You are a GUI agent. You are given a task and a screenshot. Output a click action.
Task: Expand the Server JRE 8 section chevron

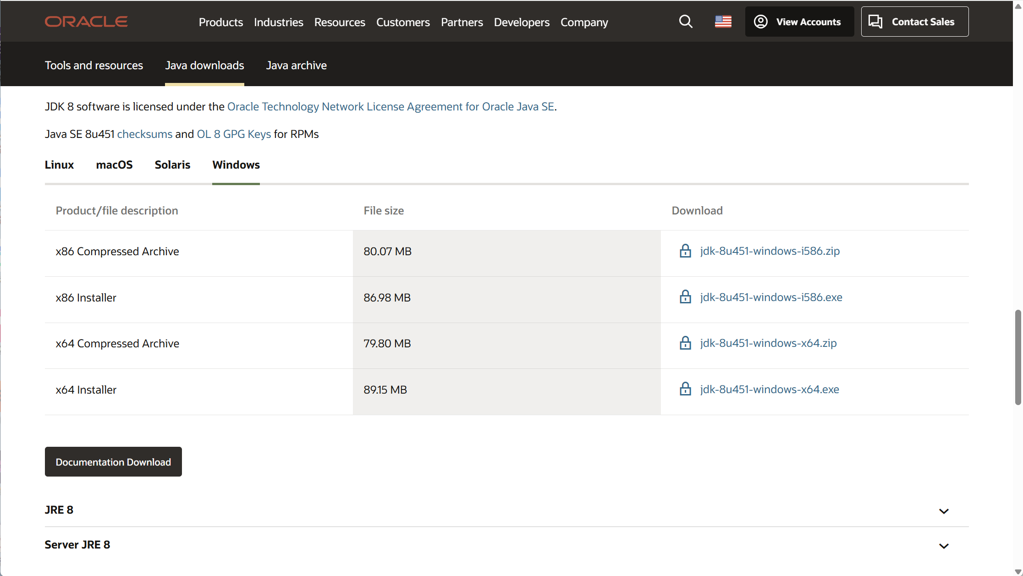944,546
